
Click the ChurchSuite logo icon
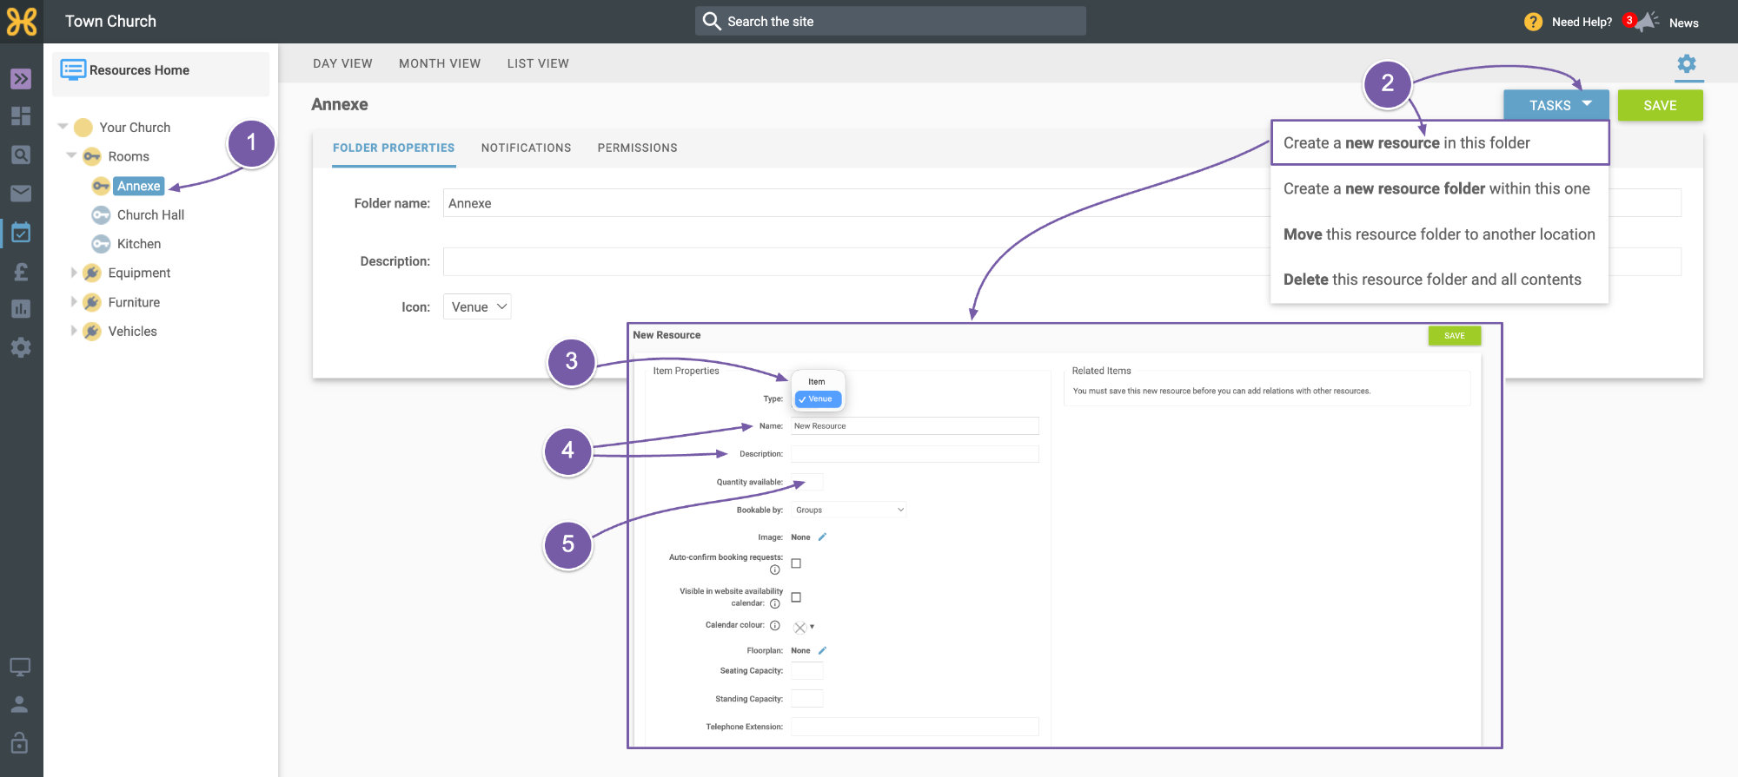coord(22,22)
